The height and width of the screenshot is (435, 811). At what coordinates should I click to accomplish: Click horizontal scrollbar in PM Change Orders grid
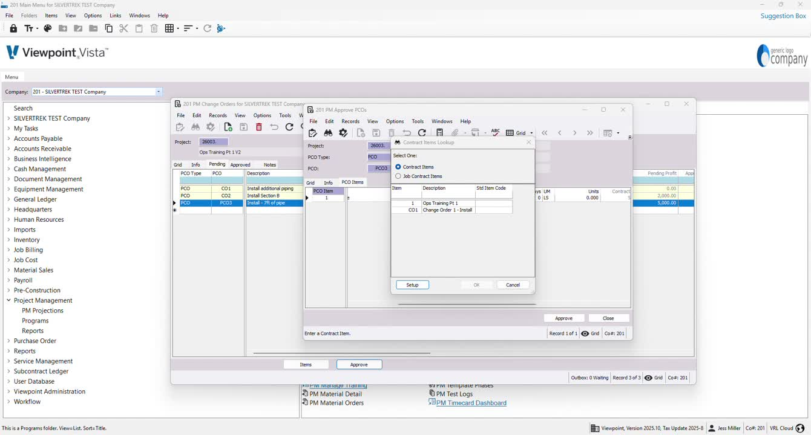click(x=341, y=353)
